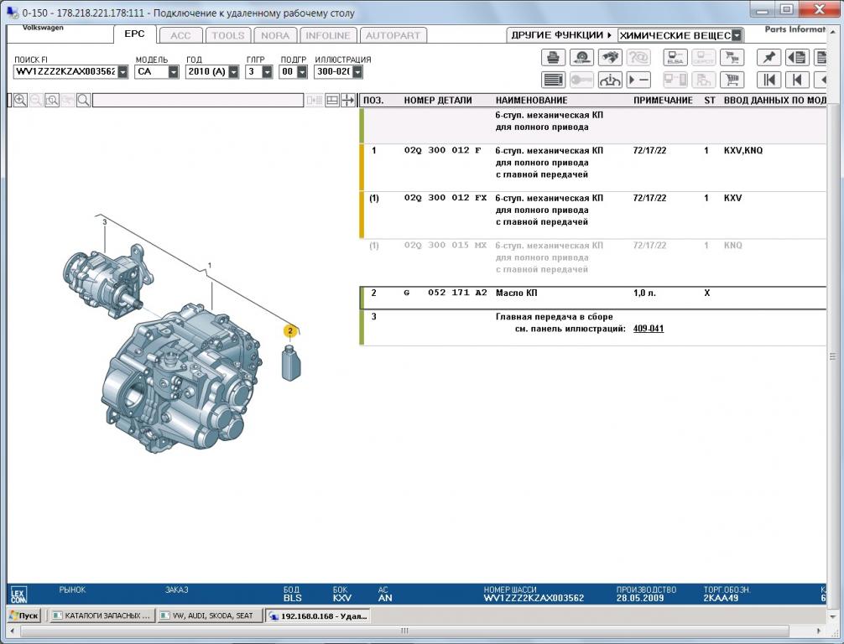
Task: Click the Пуск start button
Action: [x=24, y=615]
